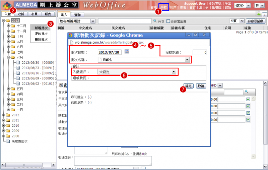Image resolution: width=268 pixels, height=170 pixels.
Task: Switch to the 名單 tab
Action: tap(35, 14)
